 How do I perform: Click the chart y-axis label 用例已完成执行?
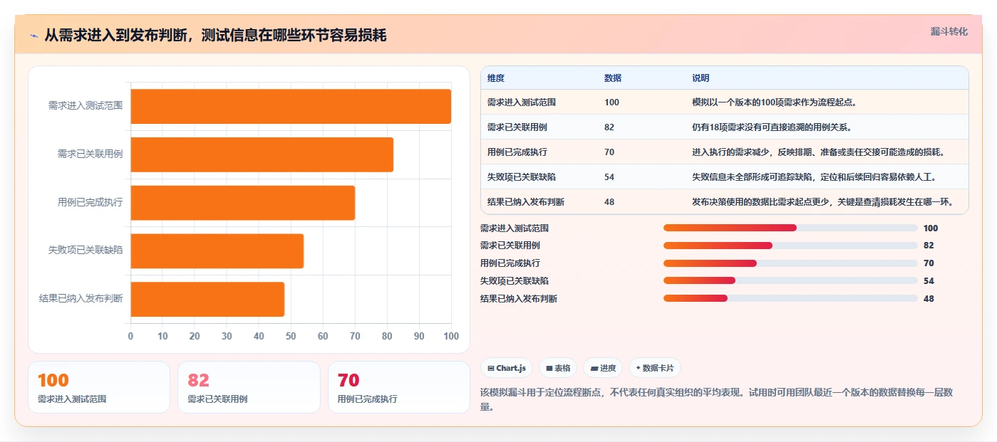(x=90, y=202)
